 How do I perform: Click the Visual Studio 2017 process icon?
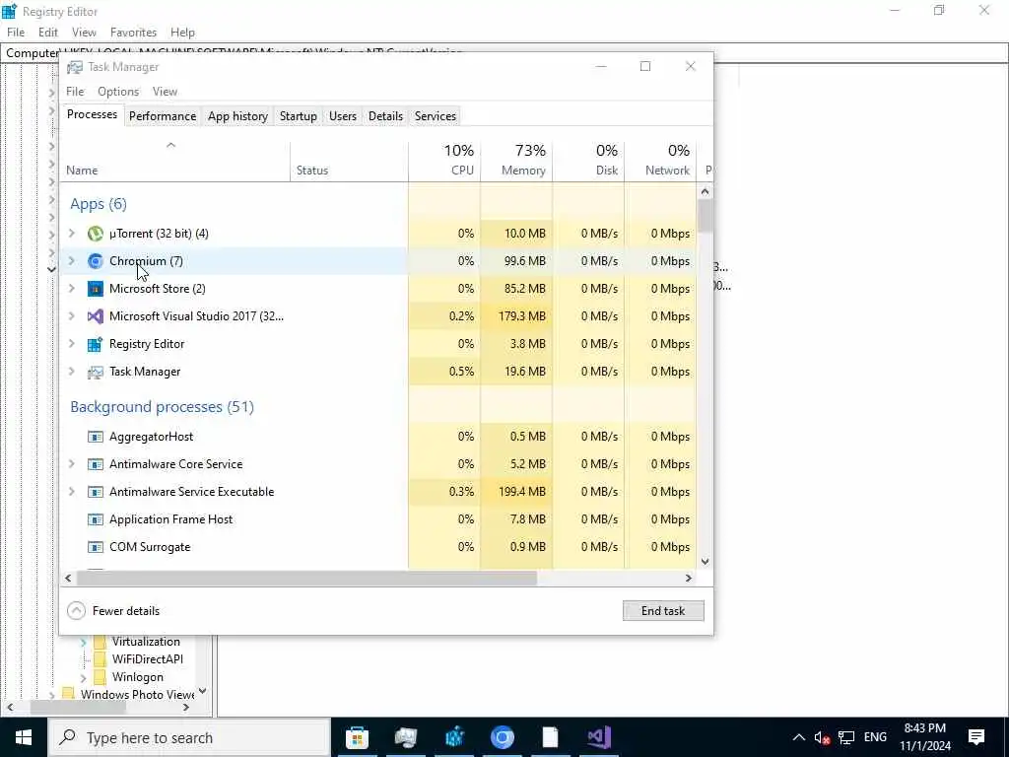click(96, 316)
